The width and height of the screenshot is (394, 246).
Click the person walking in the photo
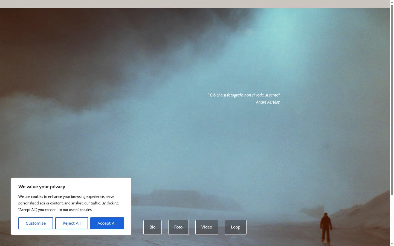click(x=326, y=228)
